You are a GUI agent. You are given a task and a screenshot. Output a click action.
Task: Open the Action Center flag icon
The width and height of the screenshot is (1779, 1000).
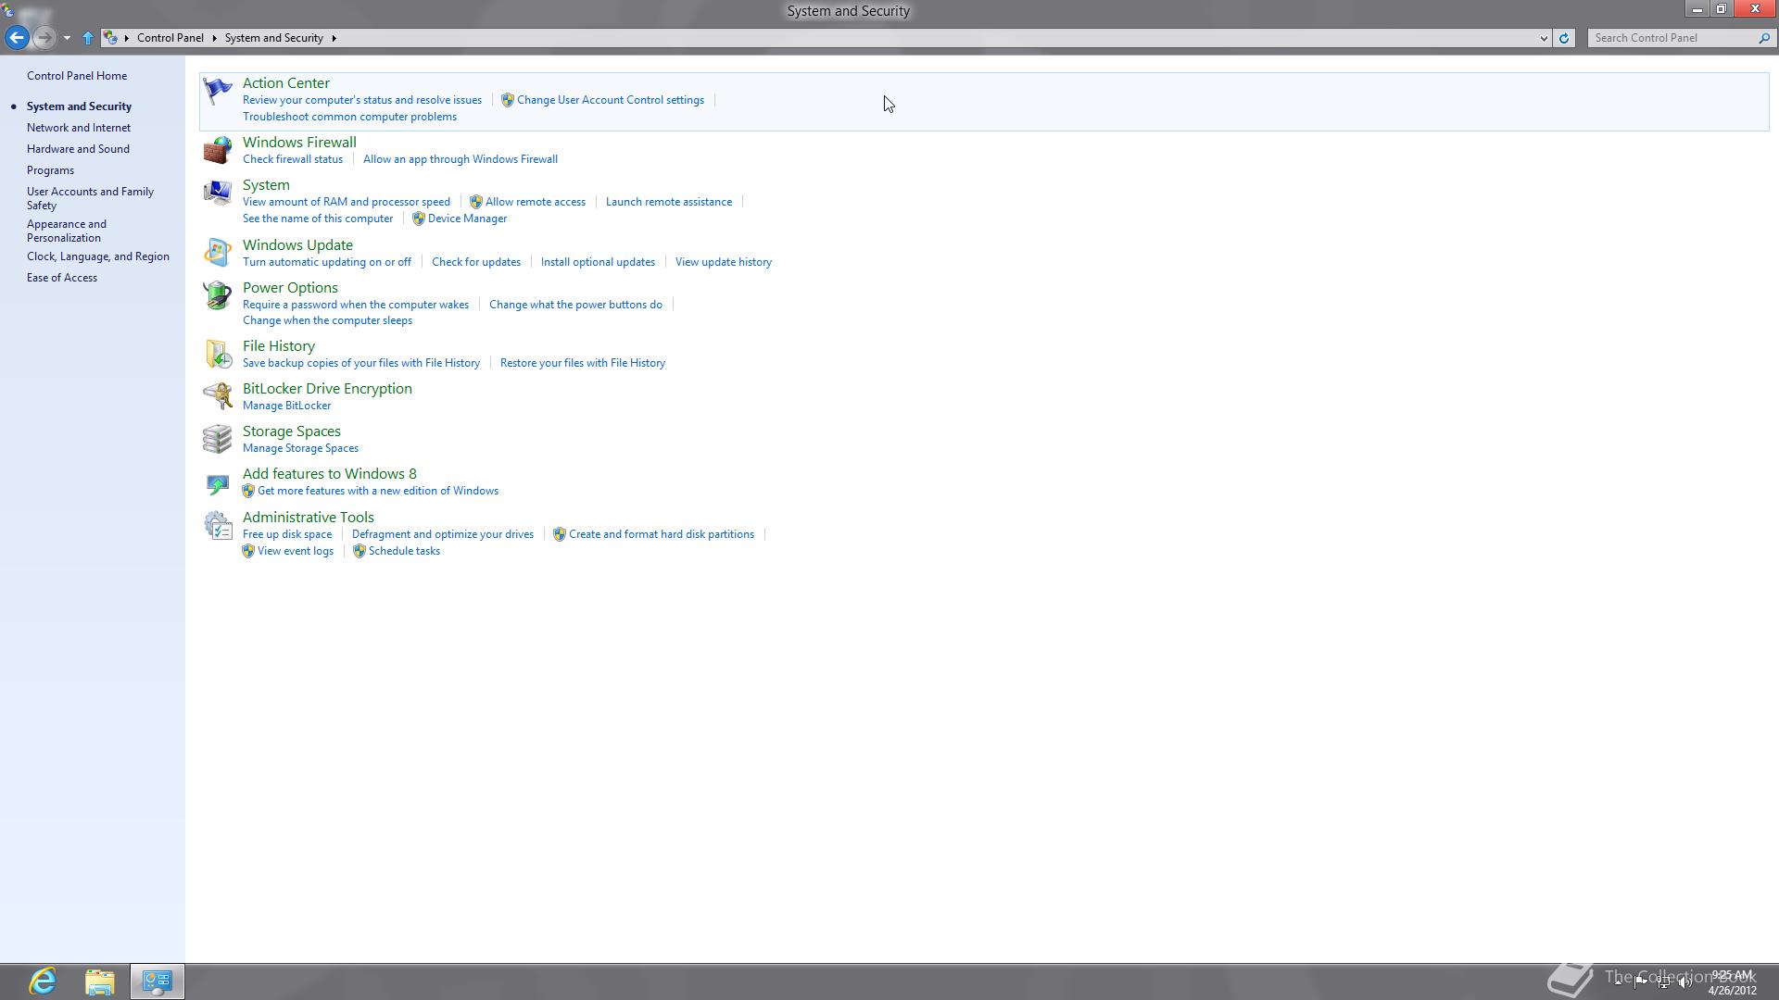(218, 91)
